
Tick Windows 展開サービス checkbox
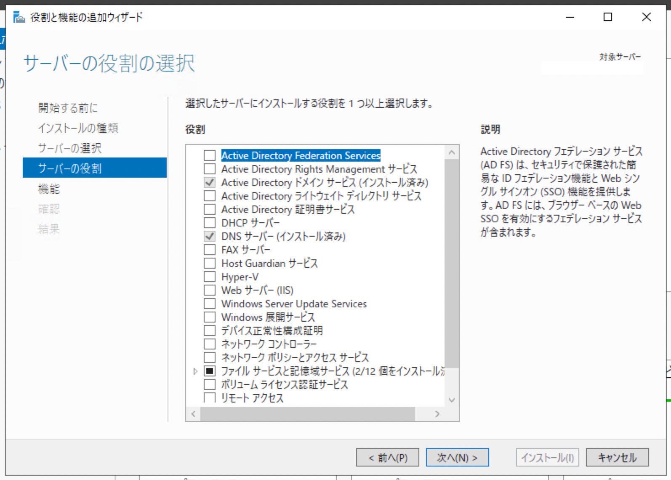tap(210, 317)
